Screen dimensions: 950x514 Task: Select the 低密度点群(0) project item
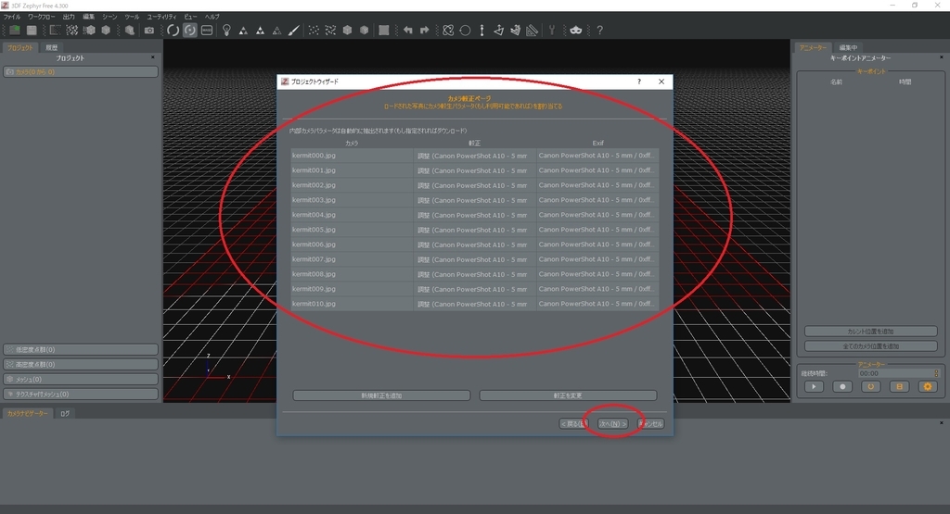pyautogui.click(x=81, y=349)
